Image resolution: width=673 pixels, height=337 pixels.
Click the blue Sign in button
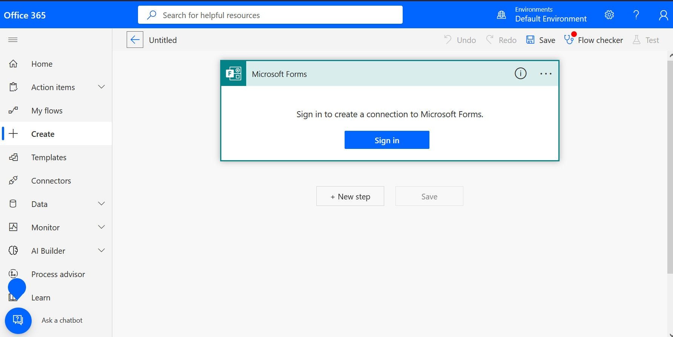tap(387, 140)
